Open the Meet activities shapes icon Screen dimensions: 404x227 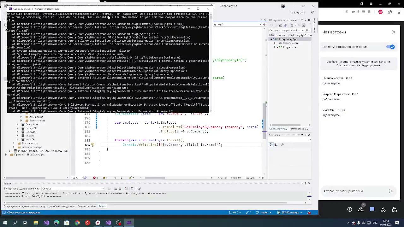pos(383,210)
